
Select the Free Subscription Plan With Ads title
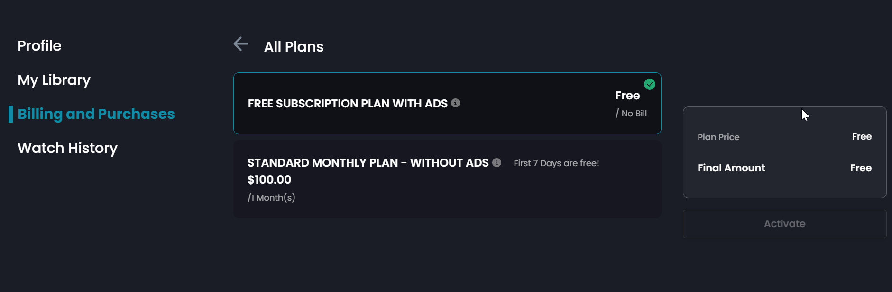[x=347, y=104]
